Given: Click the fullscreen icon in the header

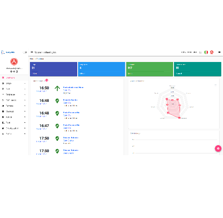Looking at the screenshot, I should pyautogui.click(x=200, y=52).
